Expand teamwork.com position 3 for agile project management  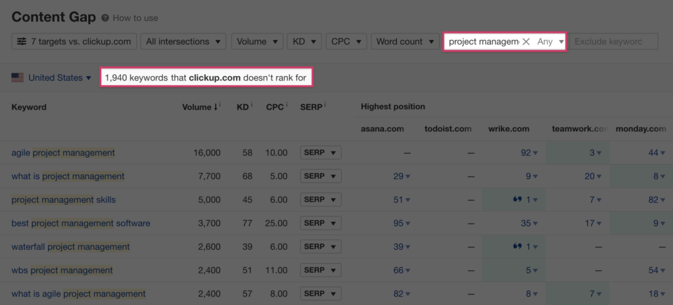tap(595, 152)
